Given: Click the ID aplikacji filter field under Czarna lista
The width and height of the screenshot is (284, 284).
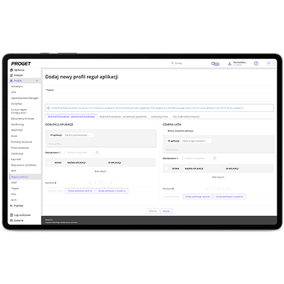Looking at the screenshot, I should click(x=197, y=141).
